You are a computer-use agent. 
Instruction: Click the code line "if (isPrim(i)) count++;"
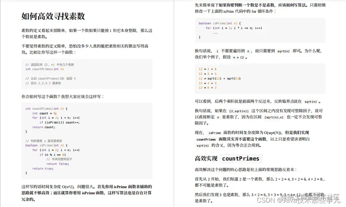tap(59, 122)
